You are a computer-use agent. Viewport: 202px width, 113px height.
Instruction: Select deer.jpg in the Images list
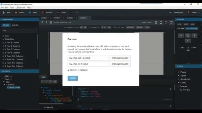click(x=186, y=90)
